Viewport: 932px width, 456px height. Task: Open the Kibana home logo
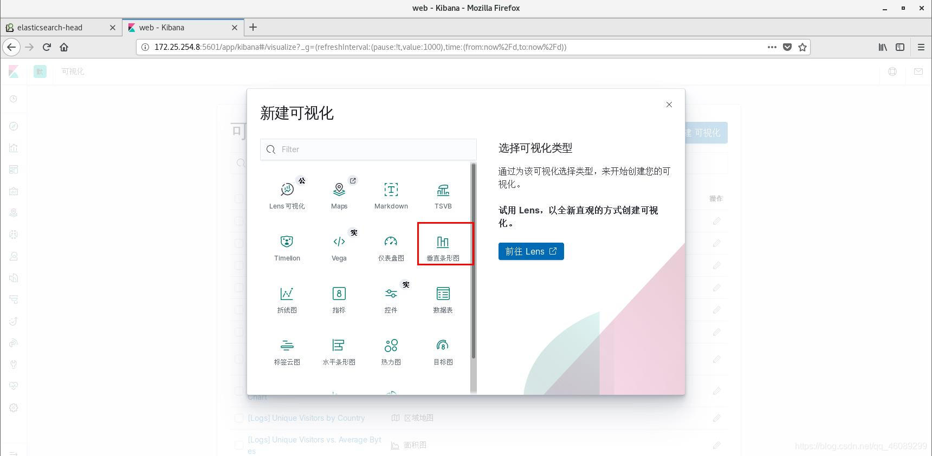tap(14, 71)
